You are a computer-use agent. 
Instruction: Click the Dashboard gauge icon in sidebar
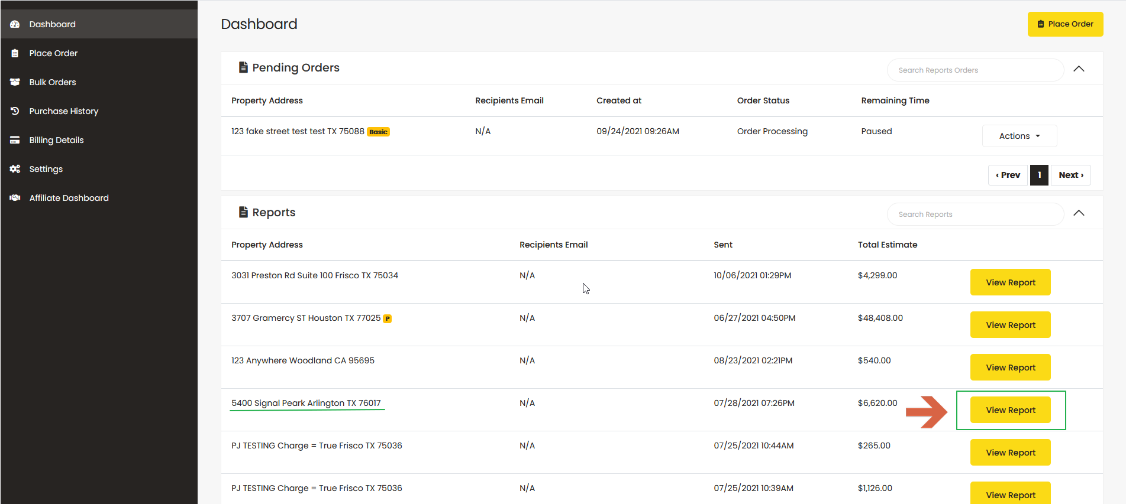[15, 24]
